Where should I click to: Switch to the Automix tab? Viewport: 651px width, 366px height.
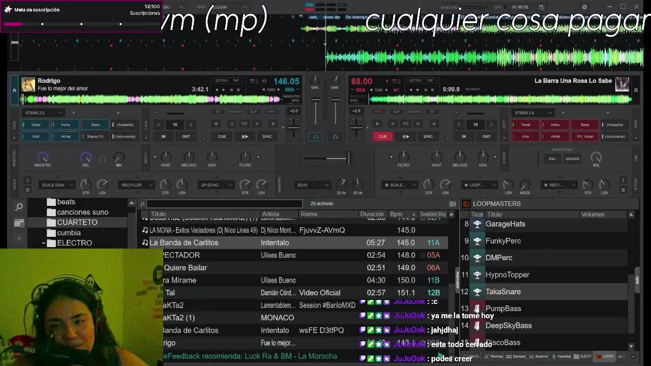[x=539, y=356]
